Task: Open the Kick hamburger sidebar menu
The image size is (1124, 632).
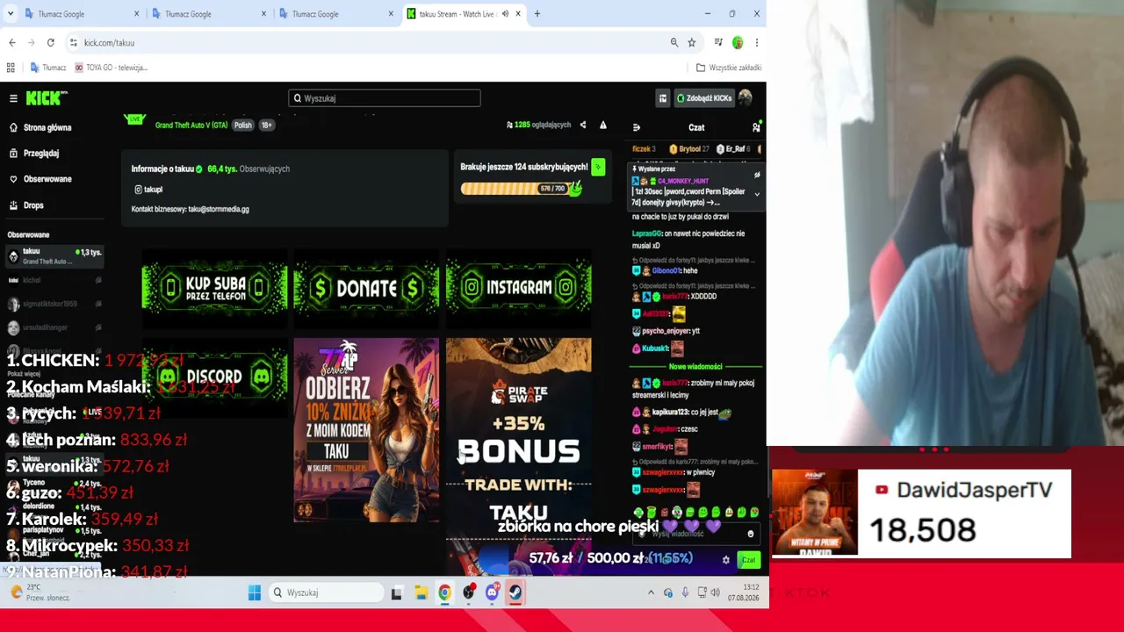Action: (x=13, y=98)
